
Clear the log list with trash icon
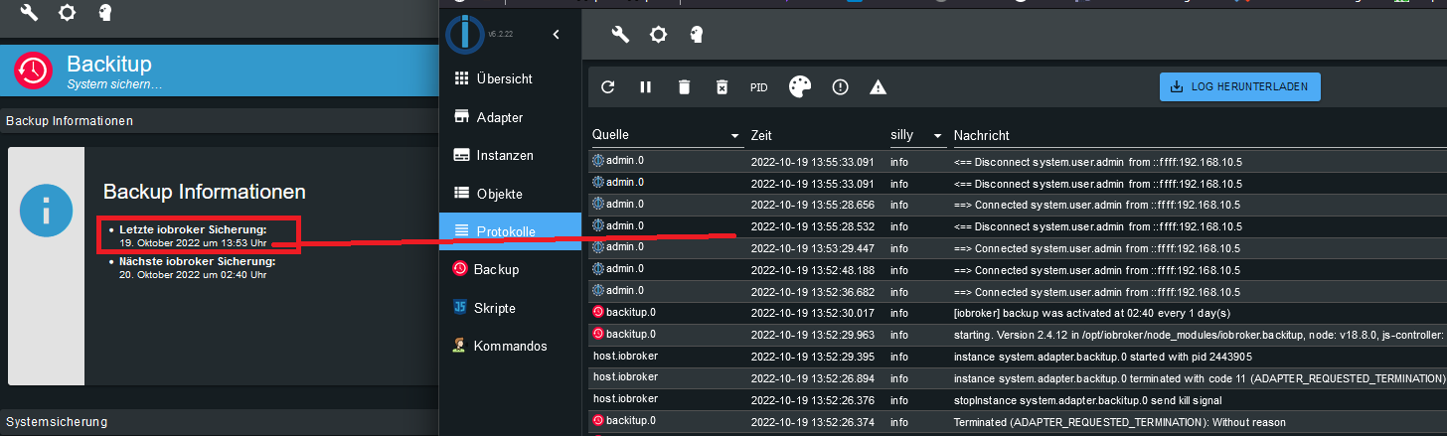tap(684, 87)
